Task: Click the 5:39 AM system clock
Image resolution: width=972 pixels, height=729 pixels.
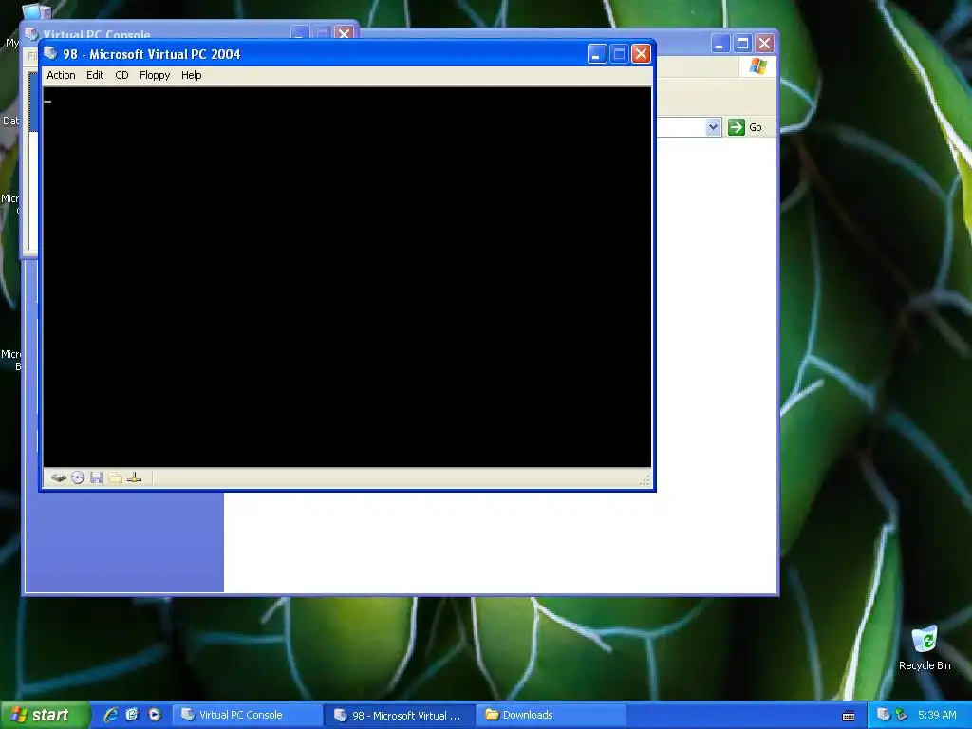Action: click(937, 715)
